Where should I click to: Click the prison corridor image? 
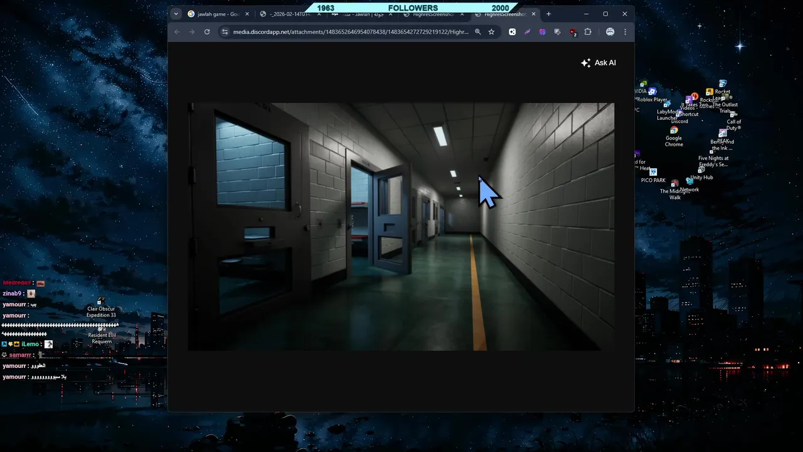pos(401,227)
